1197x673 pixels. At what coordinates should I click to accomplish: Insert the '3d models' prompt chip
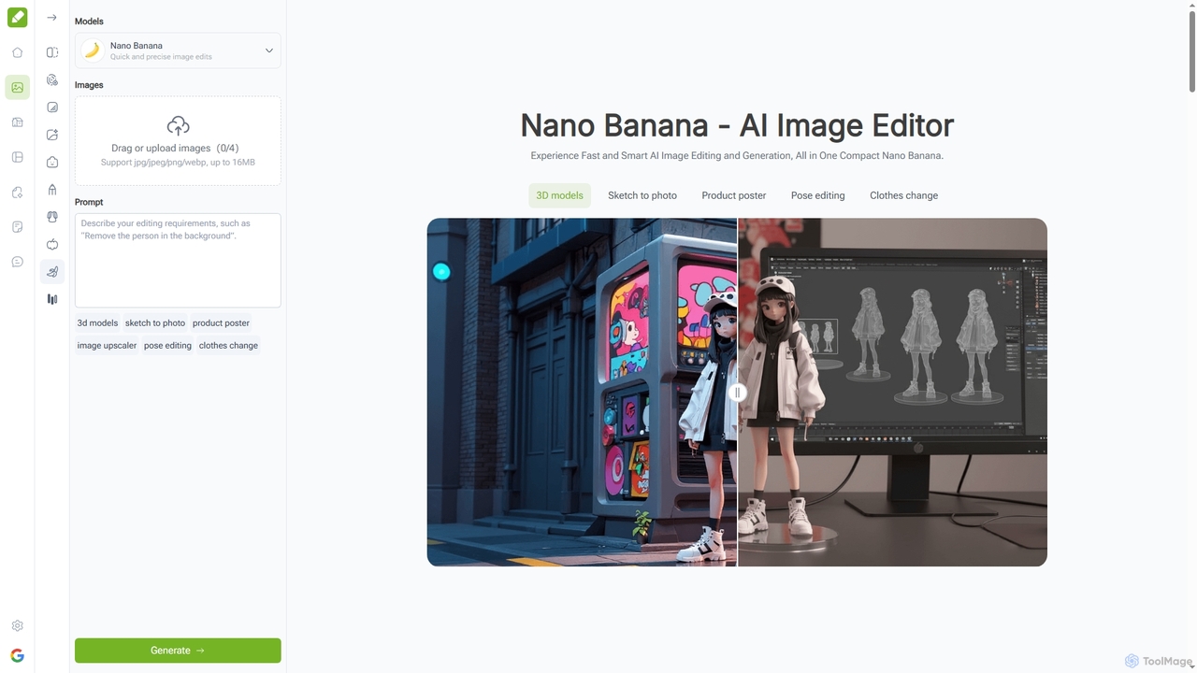(x=97, y=322)
